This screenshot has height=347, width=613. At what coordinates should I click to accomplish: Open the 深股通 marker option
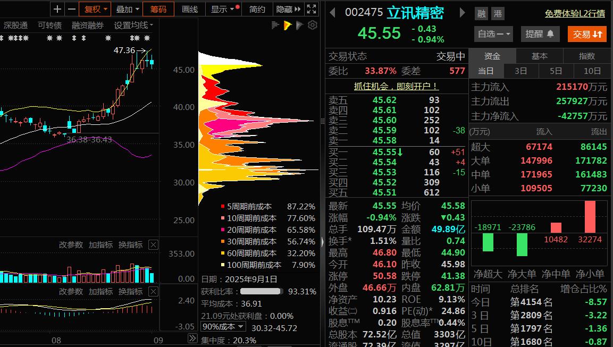[15, 26]
